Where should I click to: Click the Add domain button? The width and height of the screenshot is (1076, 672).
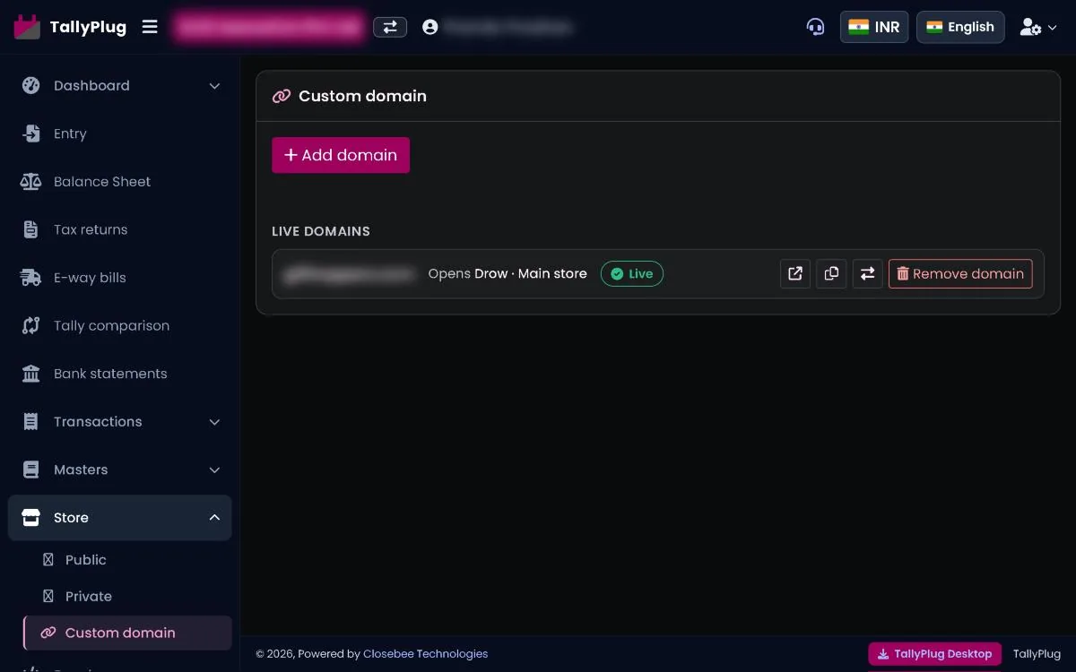click(x=341, y=155)
